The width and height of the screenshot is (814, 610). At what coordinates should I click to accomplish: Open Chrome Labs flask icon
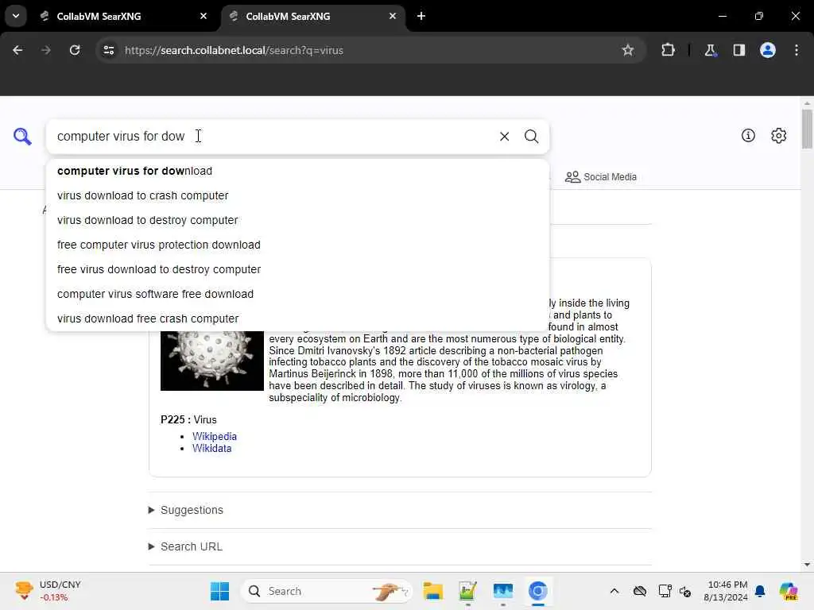(x=710, y=50)
